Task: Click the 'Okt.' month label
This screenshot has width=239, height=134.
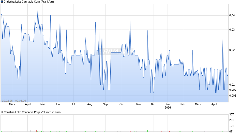Action: (122, 104)
